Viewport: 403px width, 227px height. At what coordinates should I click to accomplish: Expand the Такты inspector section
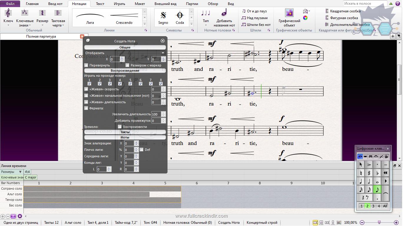125,132
